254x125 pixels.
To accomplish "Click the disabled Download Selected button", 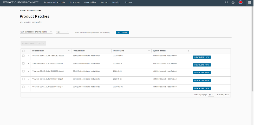I will pyautogui.click(x=33, y=43).
